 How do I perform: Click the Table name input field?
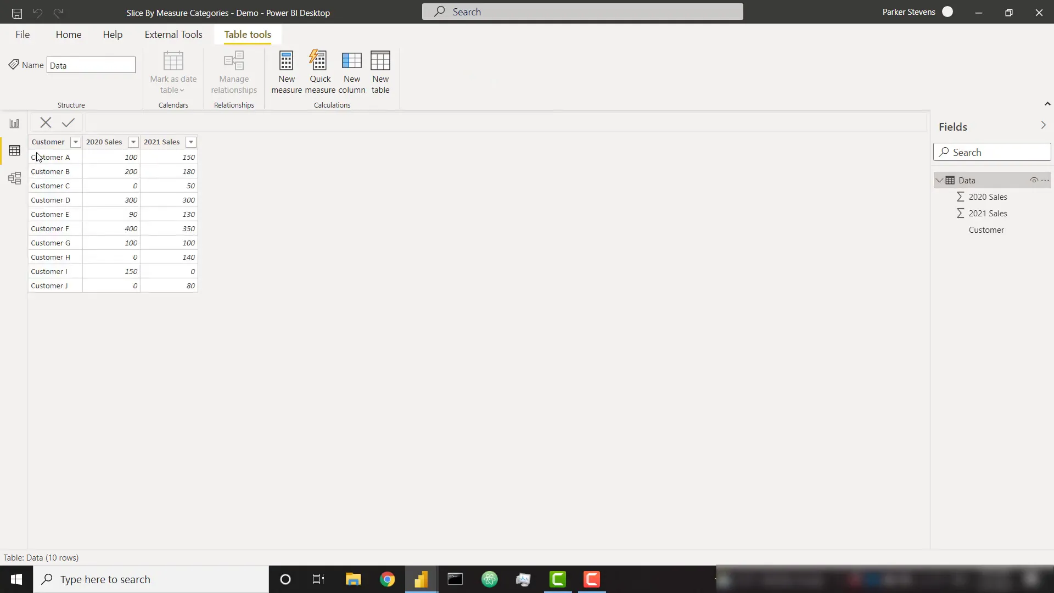tap(91, 65)
